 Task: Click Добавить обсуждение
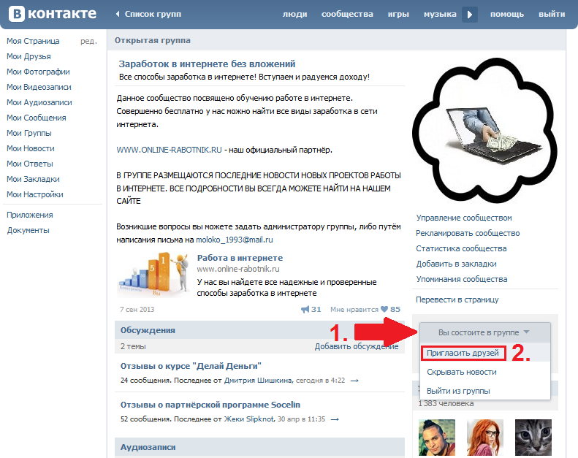click(x=357, y=346)
